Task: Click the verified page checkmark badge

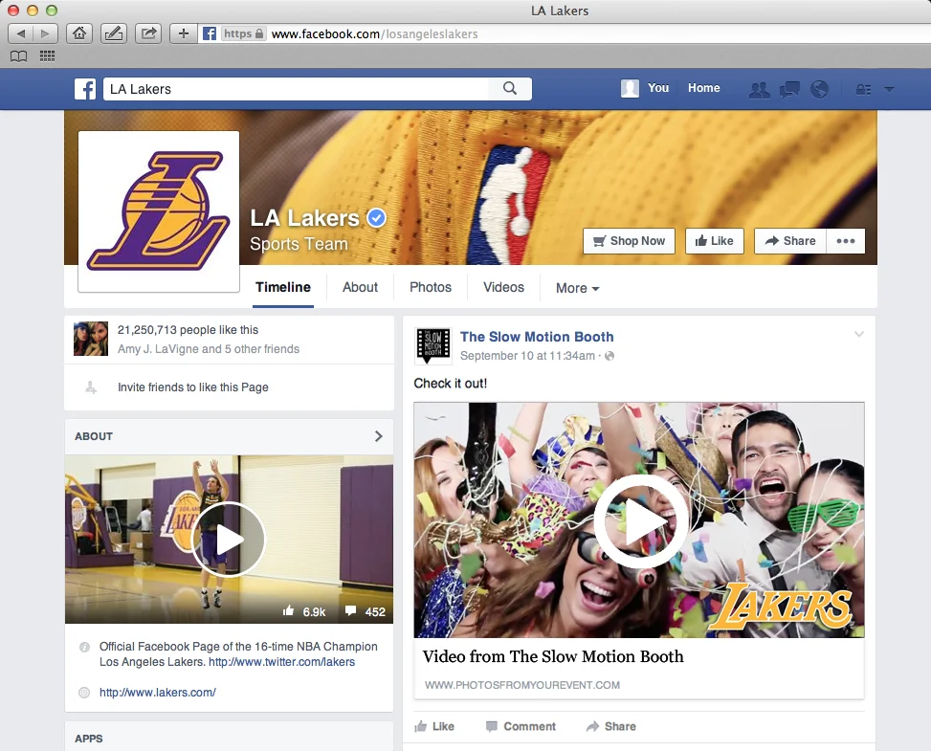Action: pos(376,218)
